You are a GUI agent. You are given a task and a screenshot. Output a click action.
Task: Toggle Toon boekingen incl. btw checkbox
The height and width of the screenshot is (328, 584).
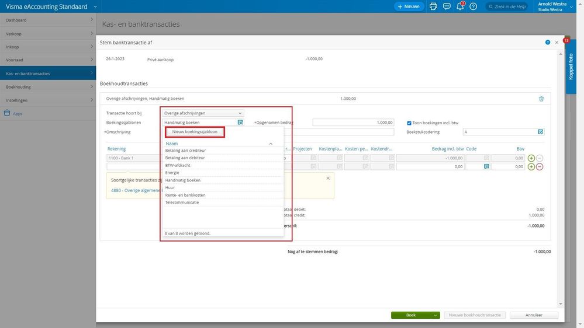pos(409,123)
